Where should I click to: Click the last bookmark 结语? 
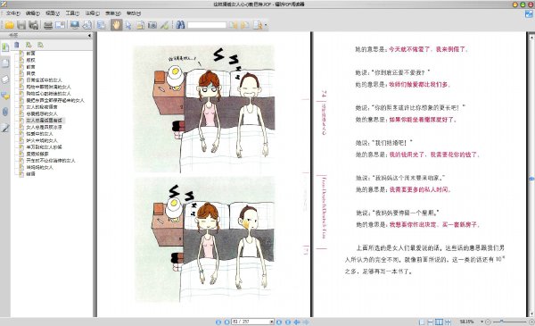(x=30, y=174)
